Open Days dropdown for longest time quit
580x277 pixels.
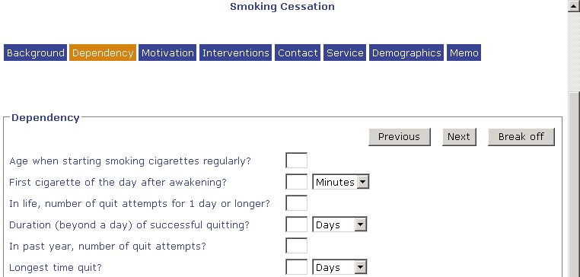[x=339, y=267]
